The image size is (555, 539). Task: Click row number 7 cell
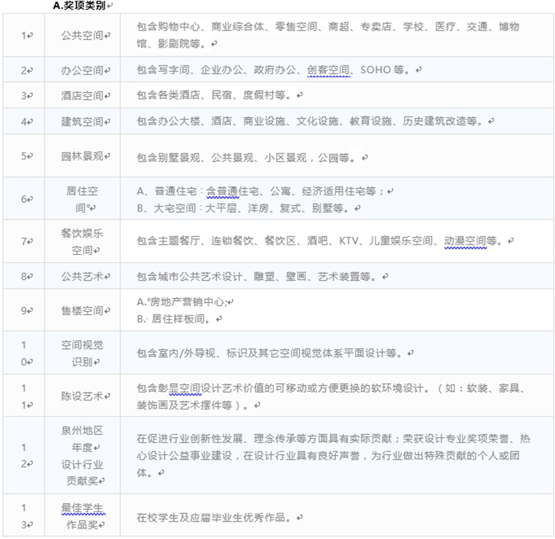pyautogui.click(x=24, y=241)
